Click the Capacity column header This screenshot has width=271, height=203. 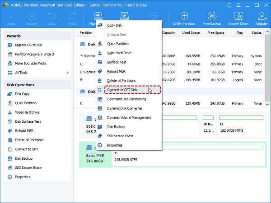[x=168, y=32]
